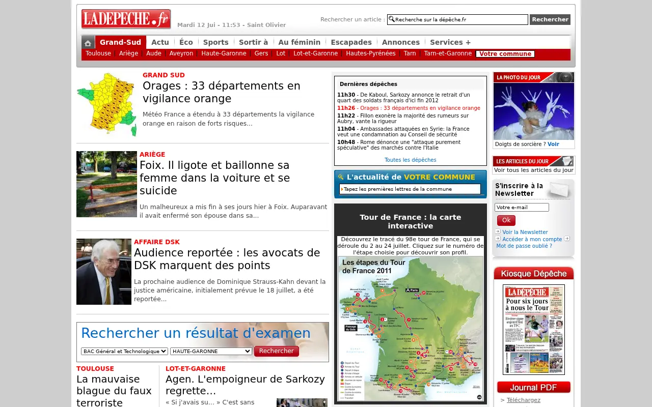The width and height of the screenshot is (652, 407).
Task: Click the Kiosque Dépêche newspaper cover
Action: [534, 330]
